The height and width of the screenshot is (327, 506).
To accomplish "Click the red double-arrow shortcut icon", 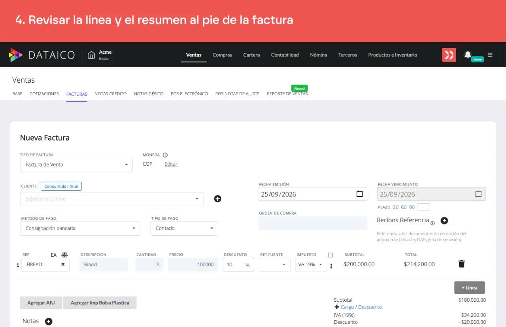I will point(449,55).
